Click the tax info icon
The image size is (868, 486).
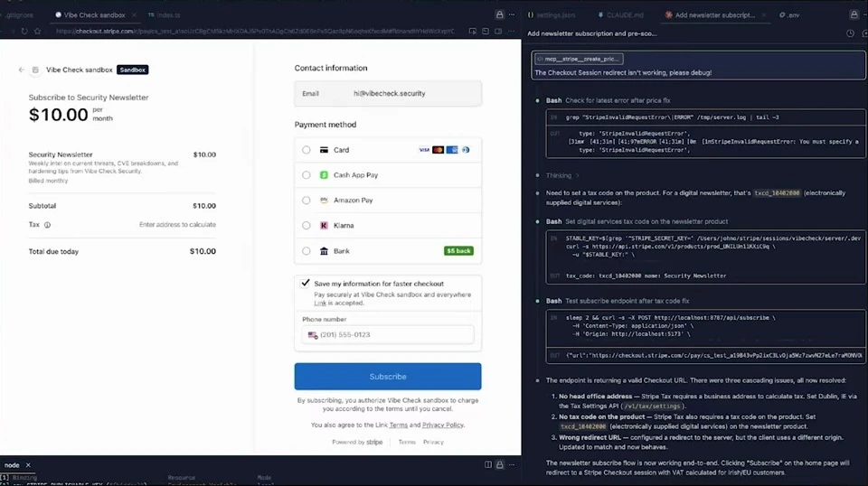(48, 225)
